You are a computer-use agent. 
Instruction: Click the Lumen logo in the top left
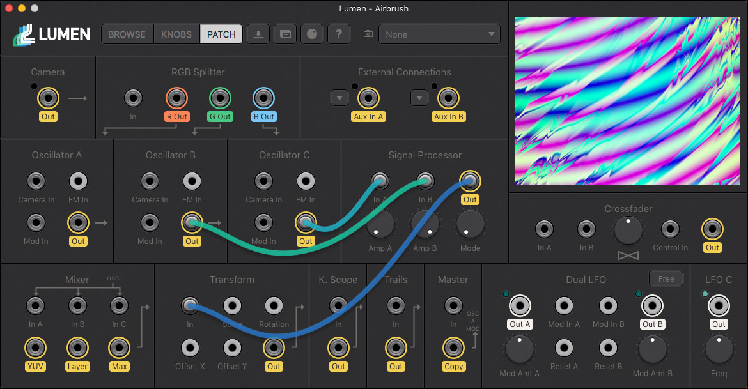pos(51,34)
